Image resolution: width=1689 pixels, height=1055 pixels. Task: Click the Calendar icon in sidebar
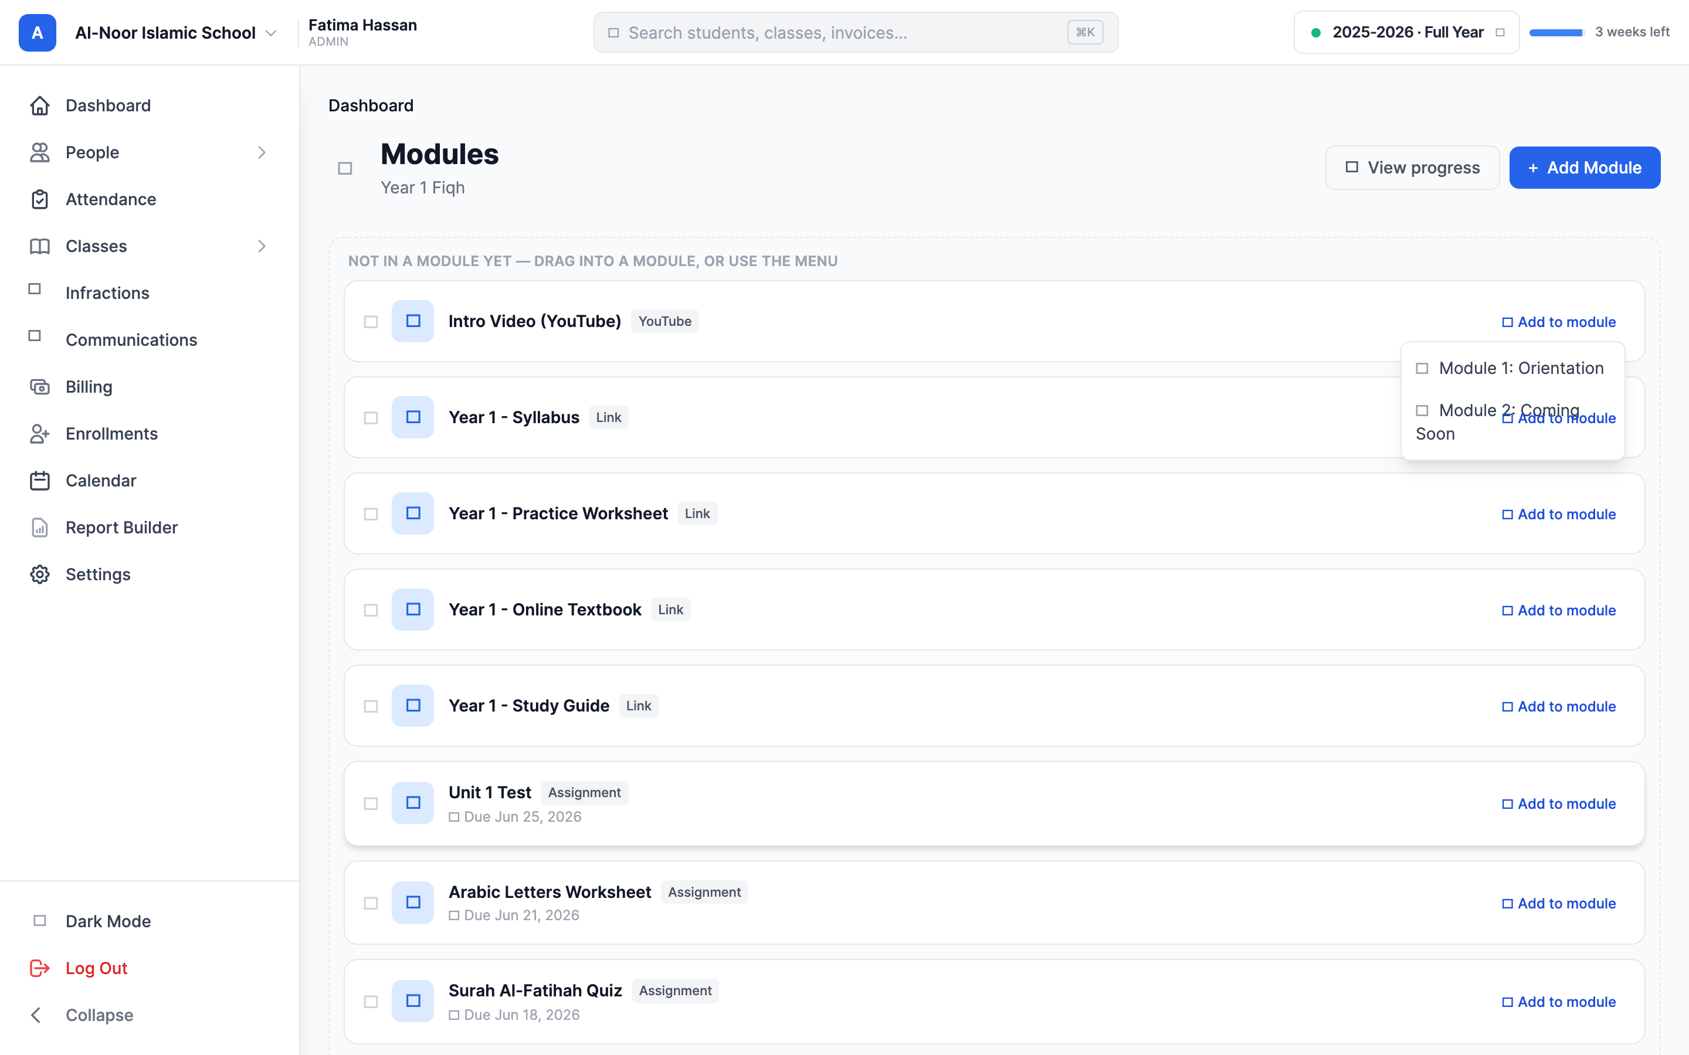tap(40, 480)
